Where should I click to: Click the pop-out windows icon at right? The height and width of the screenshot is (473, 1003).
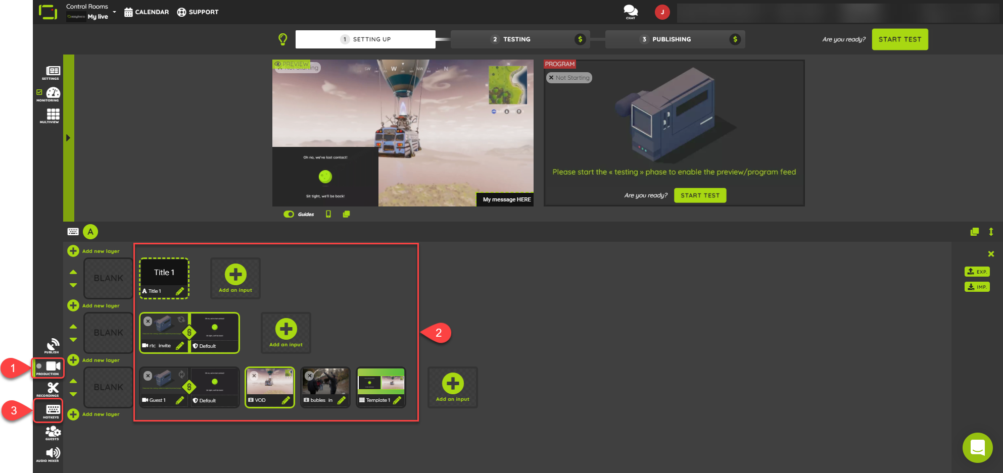click(975, 232)
